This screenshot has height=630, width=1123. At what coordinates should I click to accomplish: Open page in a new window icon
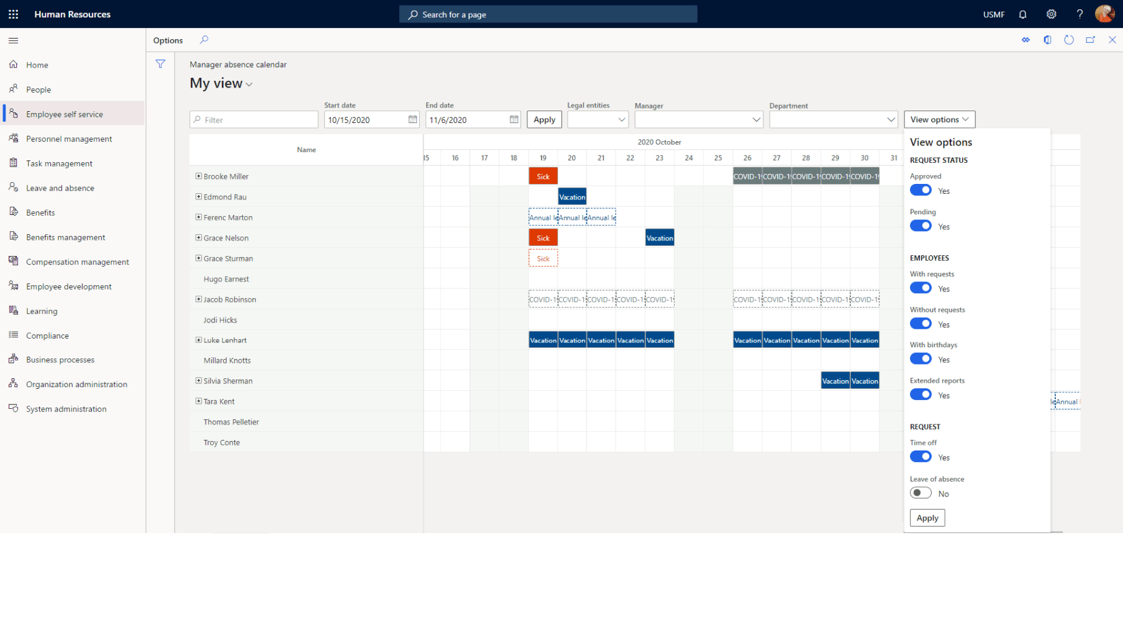point(1091,39)
